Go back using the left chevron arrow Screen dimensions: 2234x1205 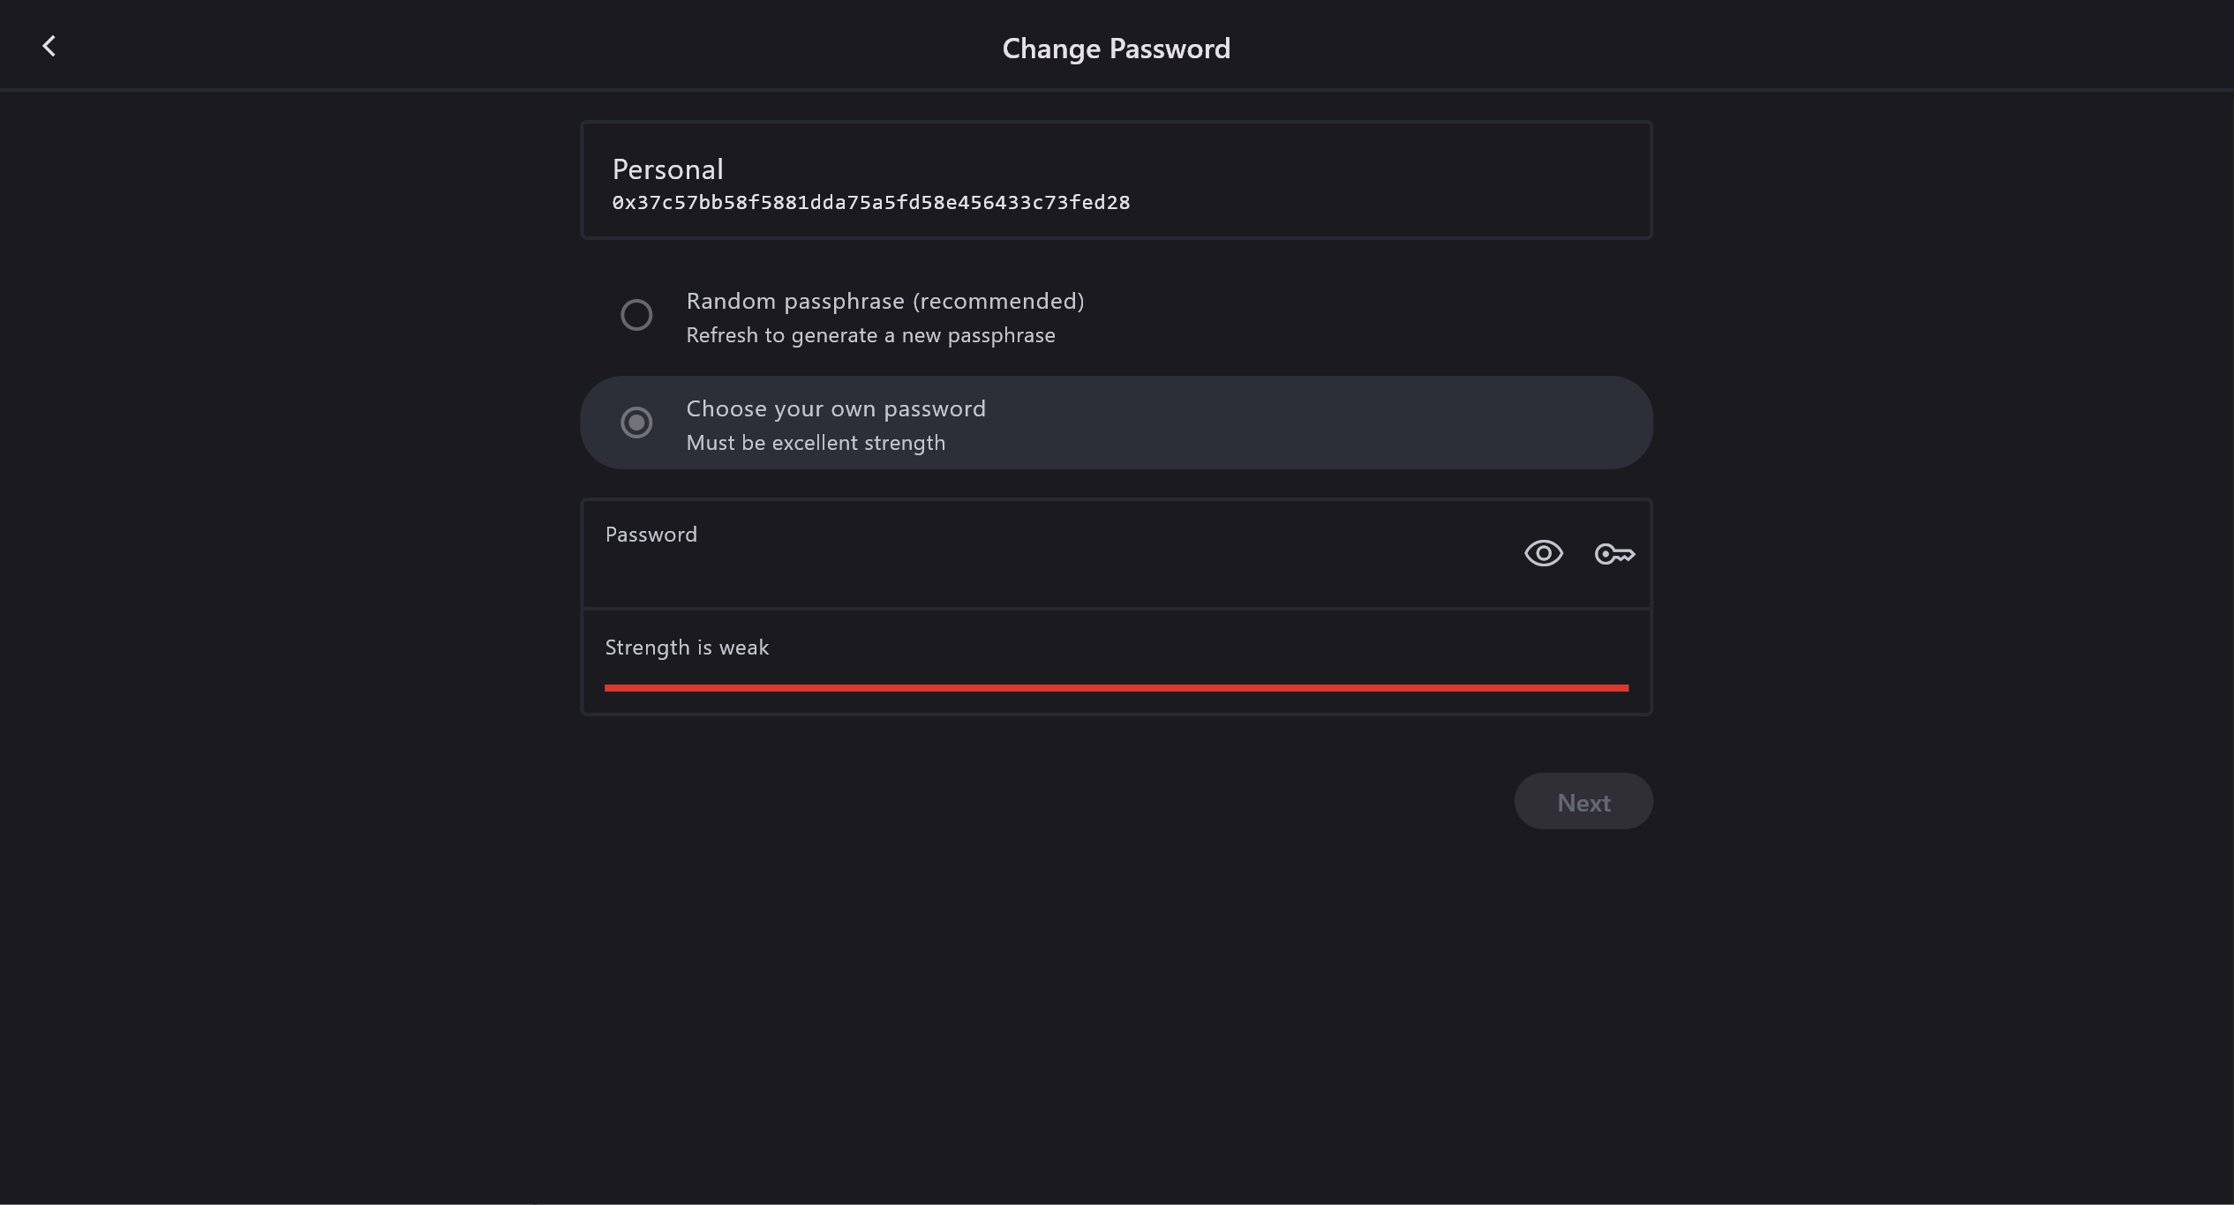pos(49,46)
